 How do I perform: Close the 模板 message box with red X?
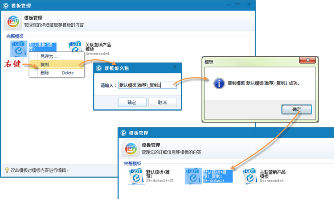click(x=309, y=61)
